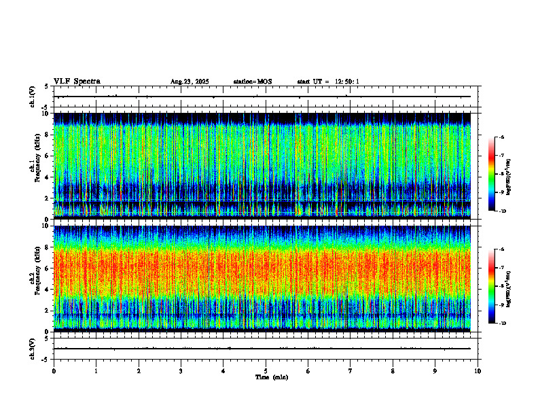The height and width of the screenshot is (416, 538).
Task: Click the "ch.1(V)" waveform axis label
Action: 33,97
